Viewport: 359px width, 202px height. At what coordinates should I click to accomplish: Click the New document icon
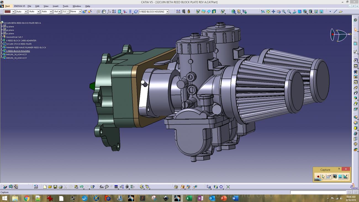coord(45,187)
